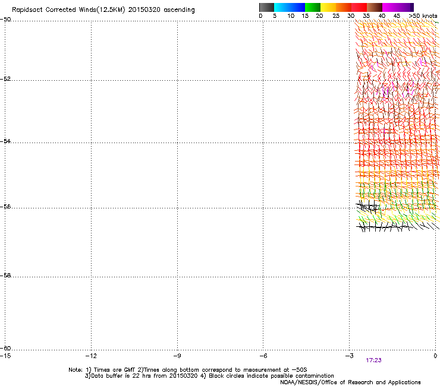
Task: Click the '>50 knots' legend label
Action: tap(423, 16)
